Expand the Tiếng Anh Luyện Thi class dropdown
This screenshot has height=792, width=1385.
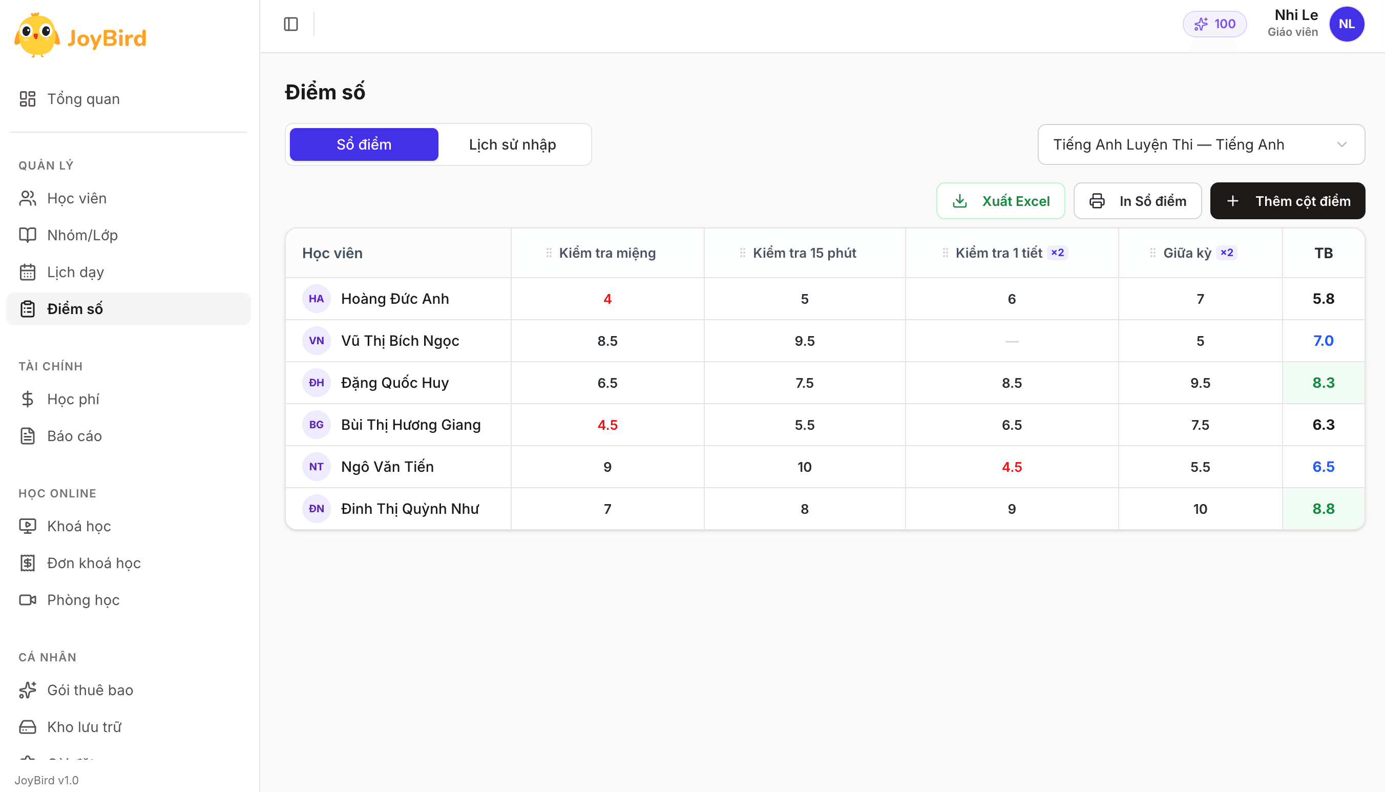click(x=1201, y=144)
